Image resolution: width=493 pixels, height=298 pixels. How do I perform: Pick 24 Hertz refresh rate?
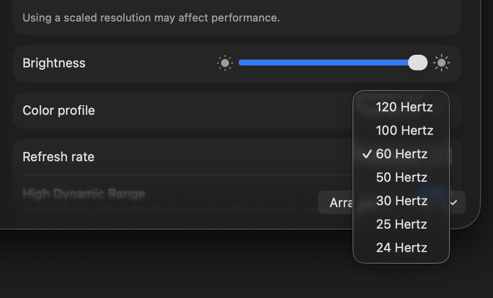[x=401, y=248]
